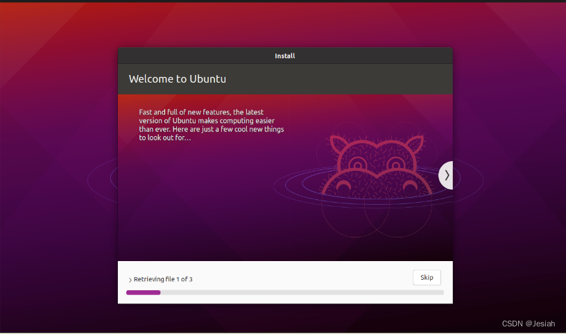
Task: Click the Install window title bar
Action: (x=285, y=56)
